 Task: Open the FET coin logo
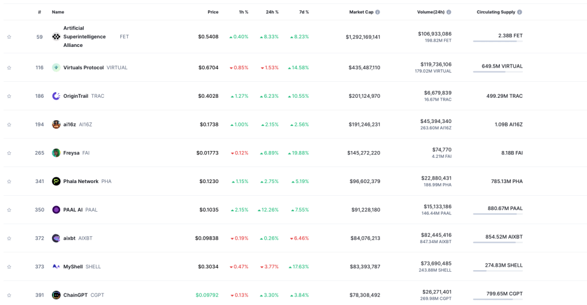tap(56, 37)
